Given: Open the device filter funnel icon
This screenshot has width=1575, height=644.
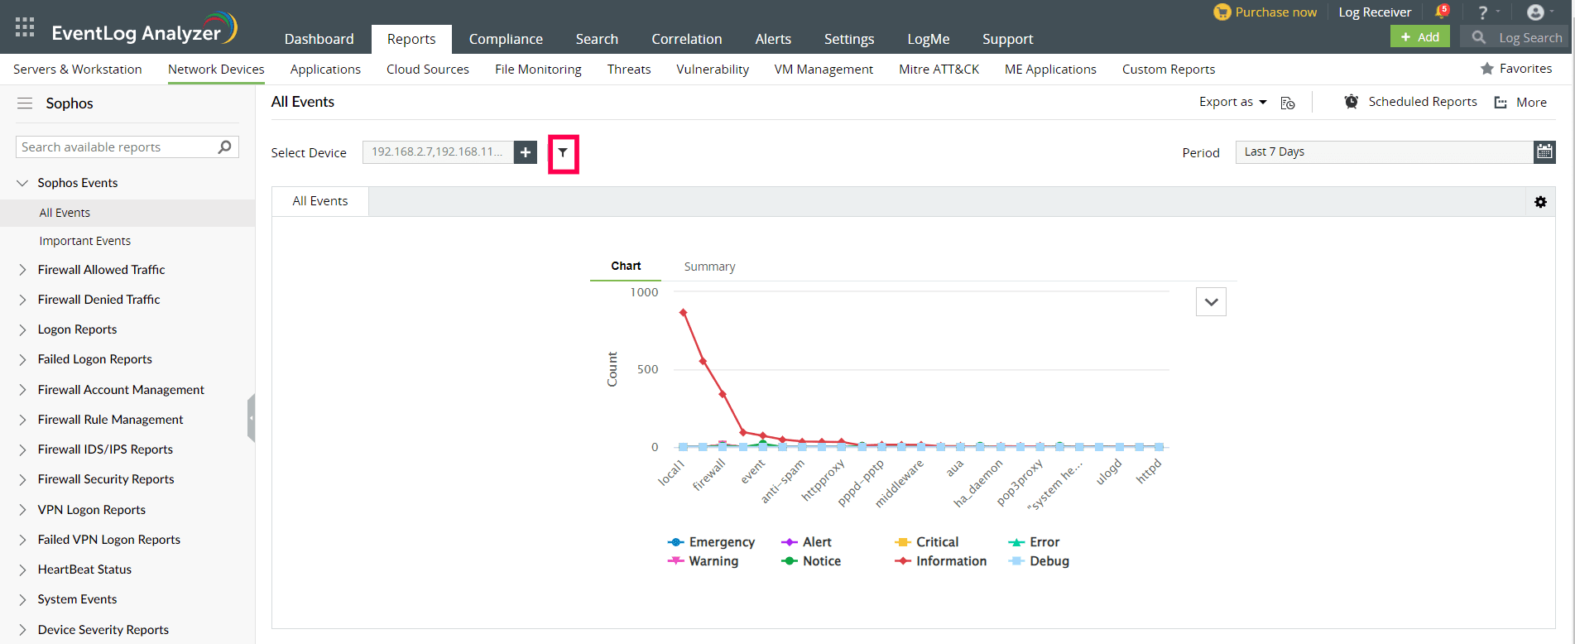Looking at the screenshot, I should 563,153.
